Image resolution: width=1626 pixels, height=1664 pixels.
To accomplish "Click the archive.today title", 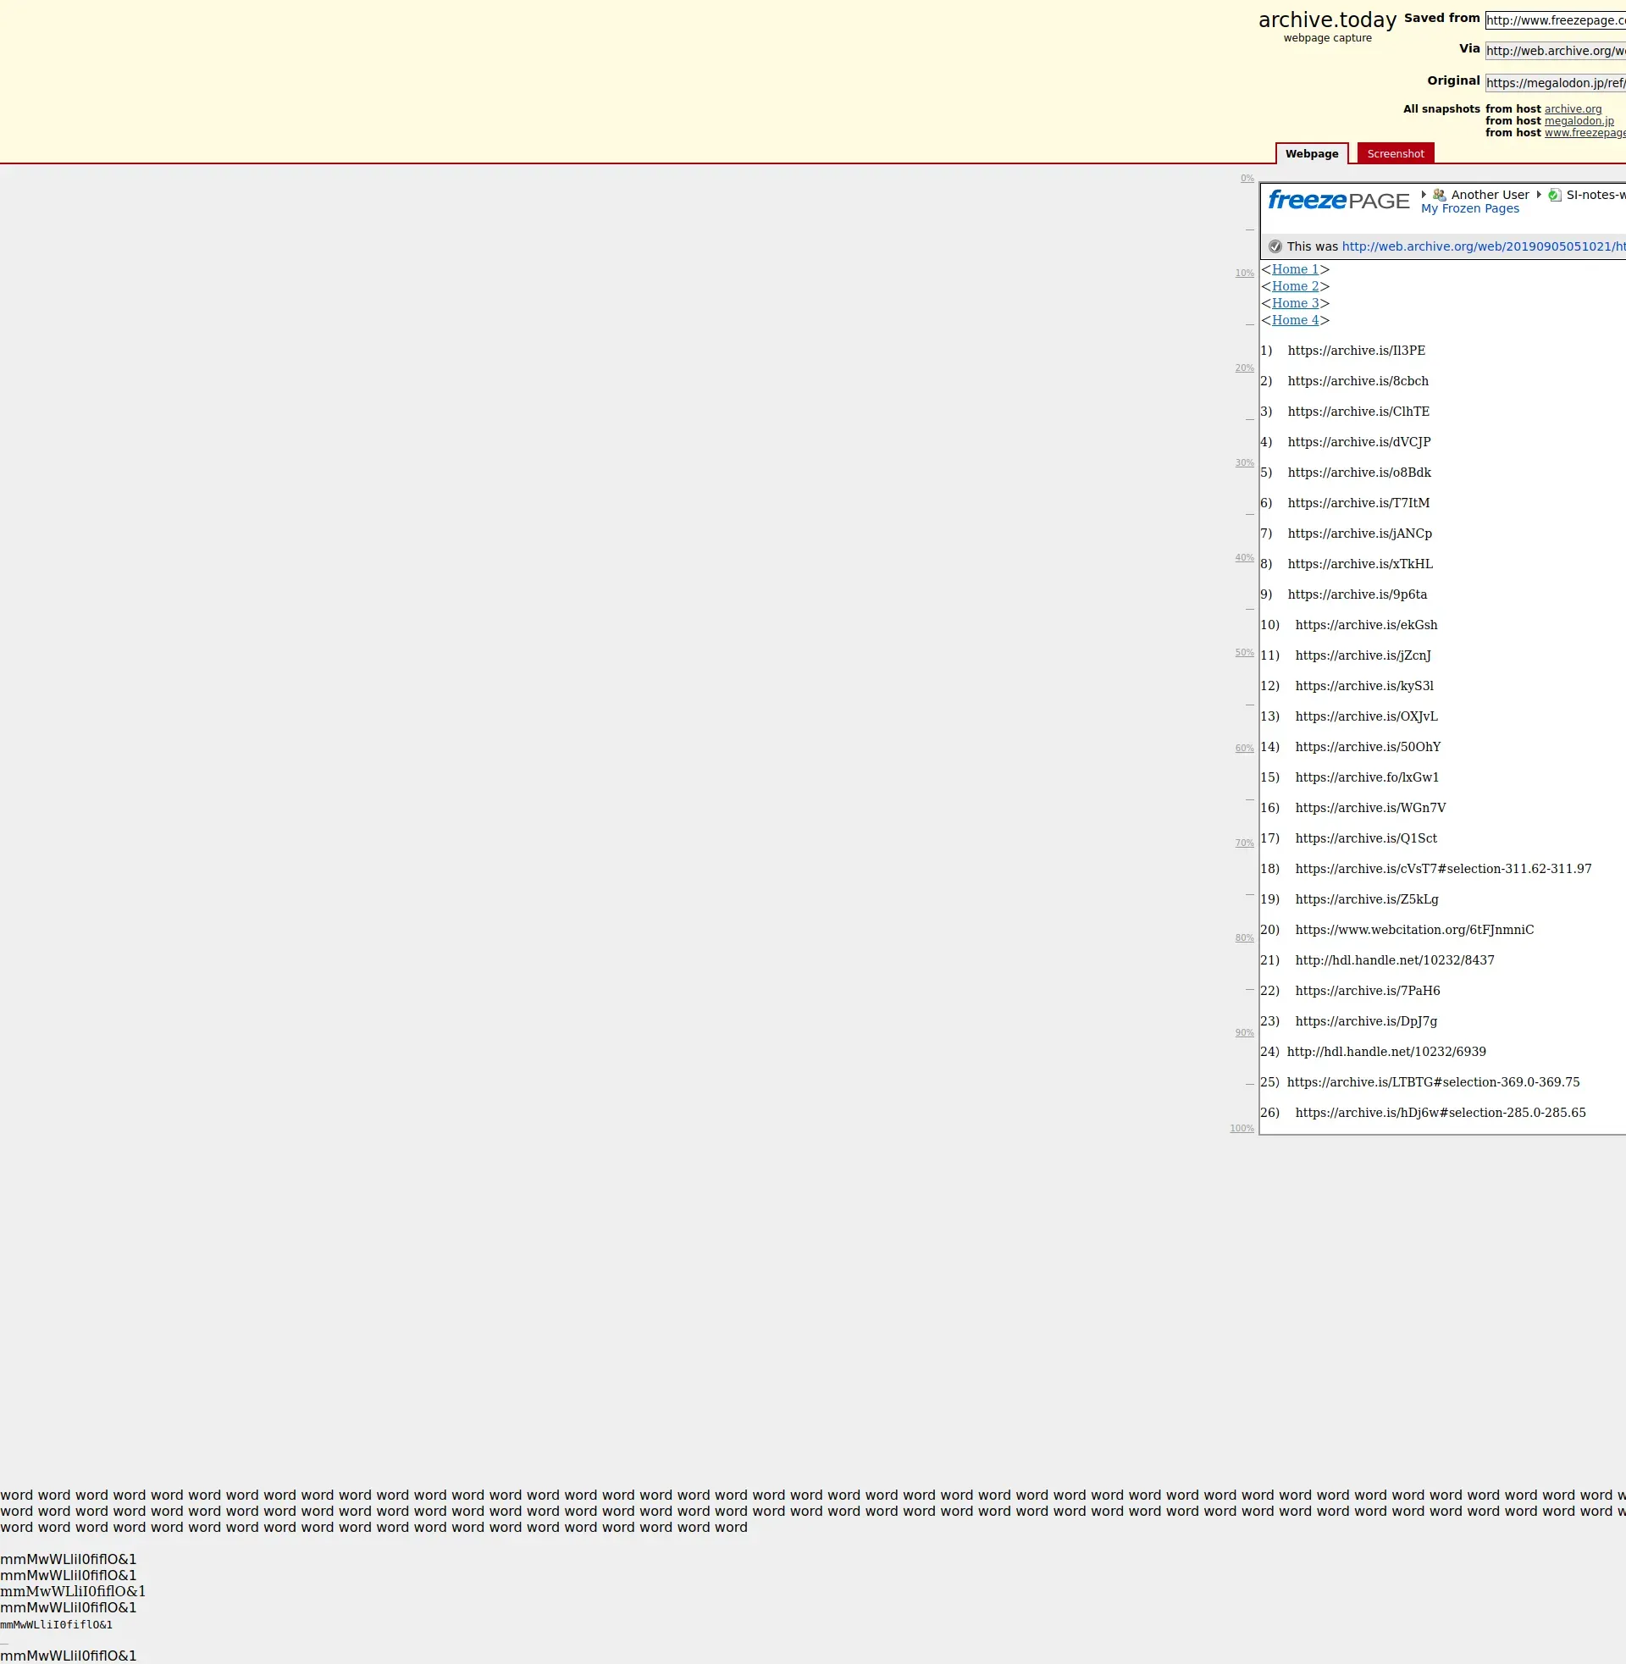I will (1326, 20).
